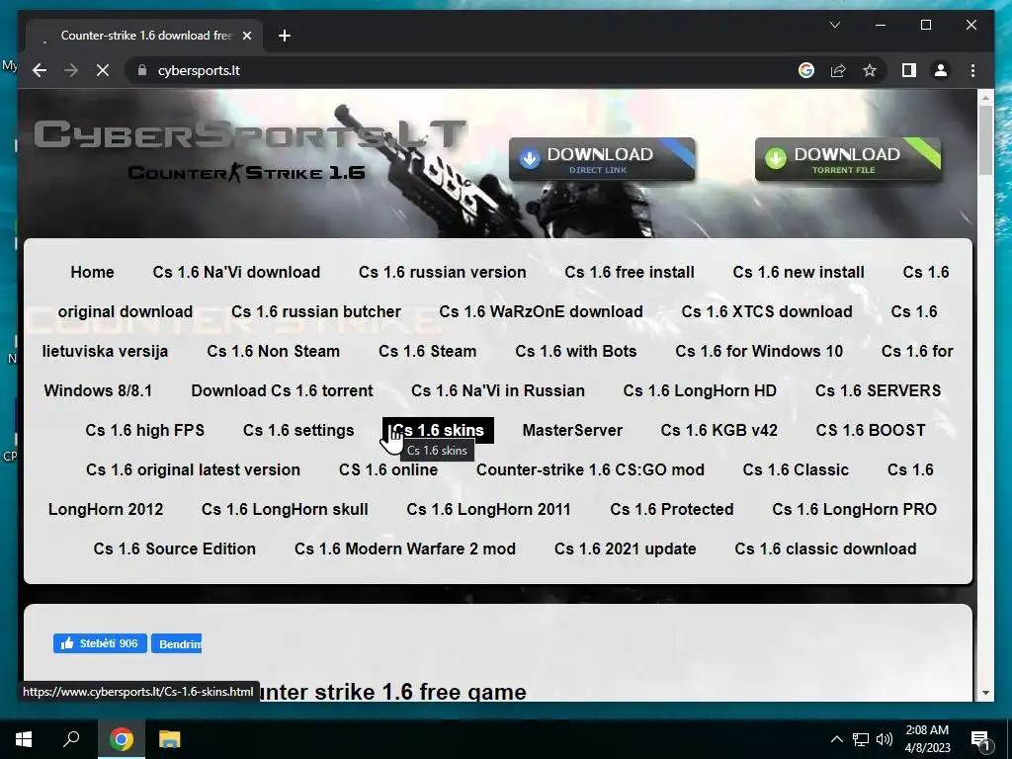The width and height of the screenshot is (1012, 759).
Task: Open the Google icon in address bar
Action: click(x=806, y=70)
